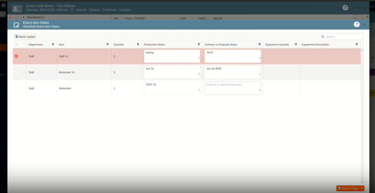
Task: Click the empty Contract Notes field for Bartender-
Action: [x=232, y=88]
